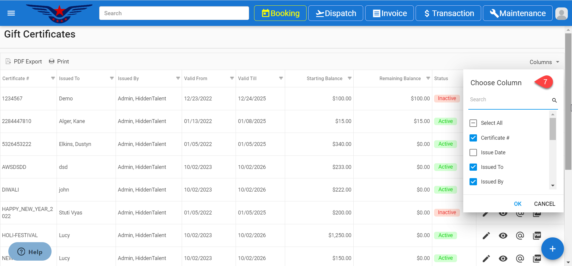The width and height of the screenshot is (572, 266).
Task: Click the Print icon in toolbar
Action: tap(52, 61)
